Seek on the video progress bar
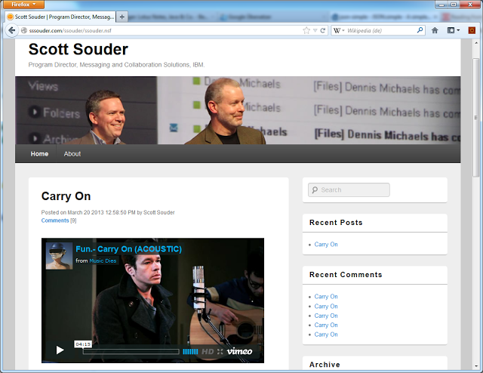The width and height of the screenshot is (483, 373). click(131, 351)
